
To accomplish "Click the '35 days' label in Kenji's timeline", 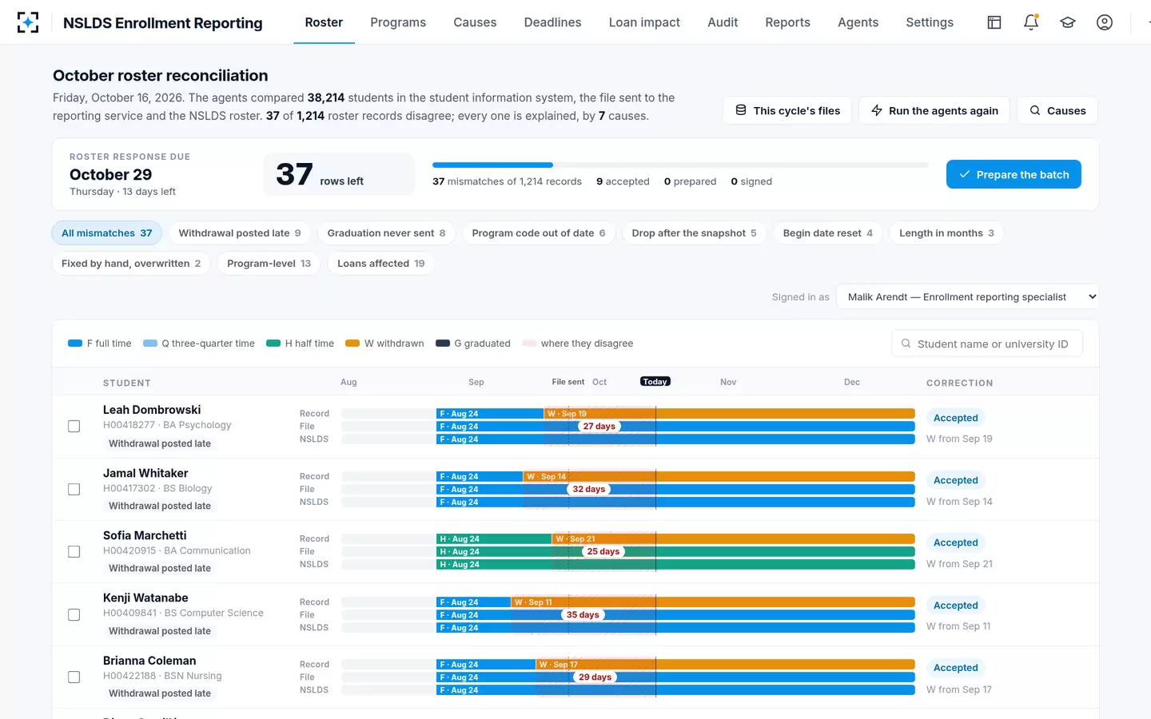I will 583,615.
